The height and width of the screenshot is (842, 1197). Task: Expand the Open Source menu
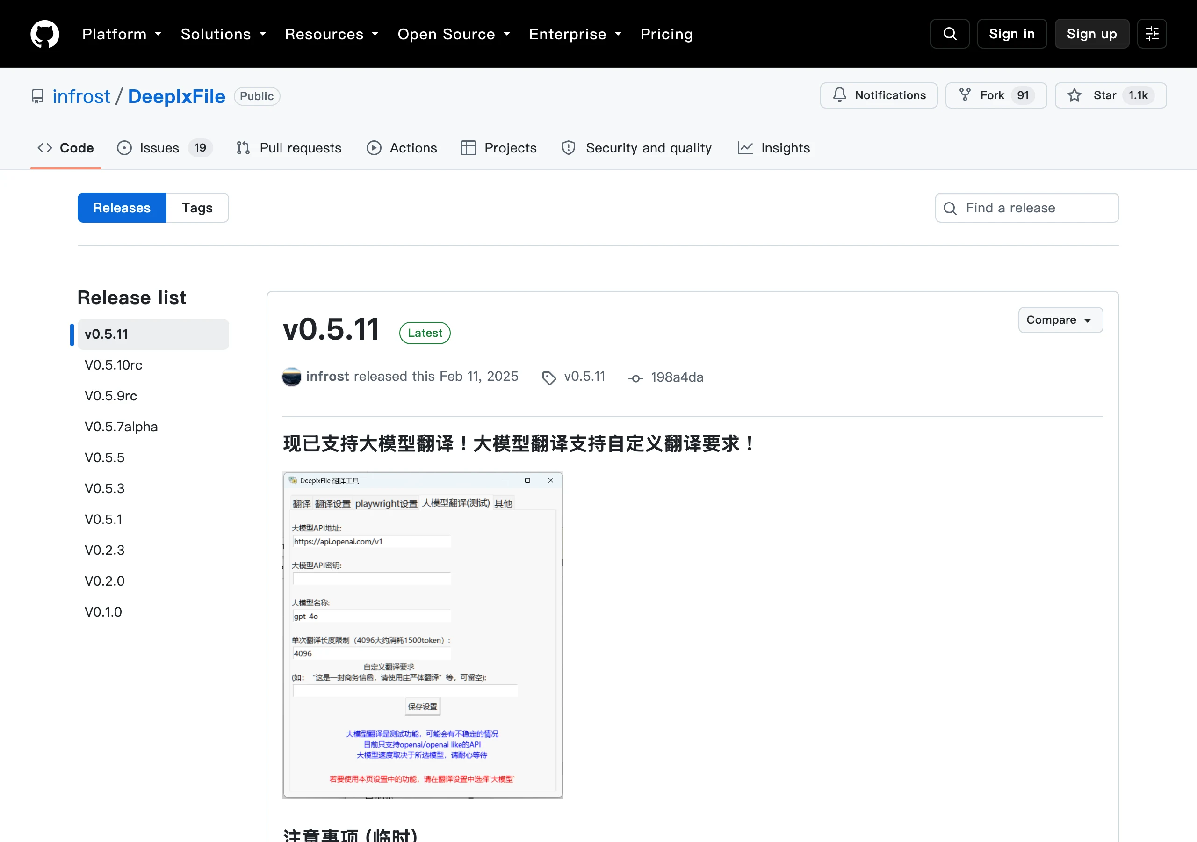[x=454, y=34]
